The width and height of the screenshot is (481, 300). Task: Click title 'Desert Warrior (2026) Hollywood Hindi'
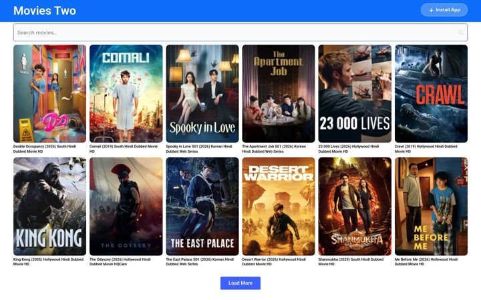(274, 259)
